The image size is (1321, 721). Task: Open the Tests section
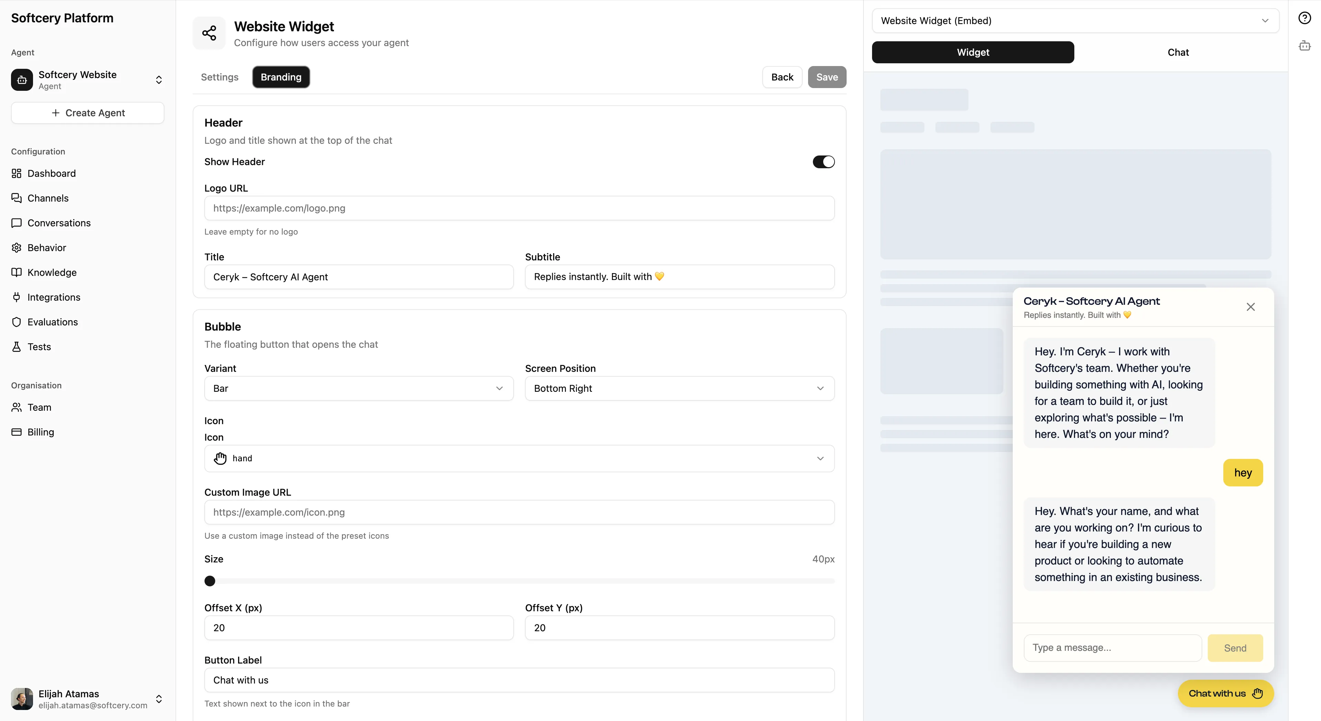point(38,347)
